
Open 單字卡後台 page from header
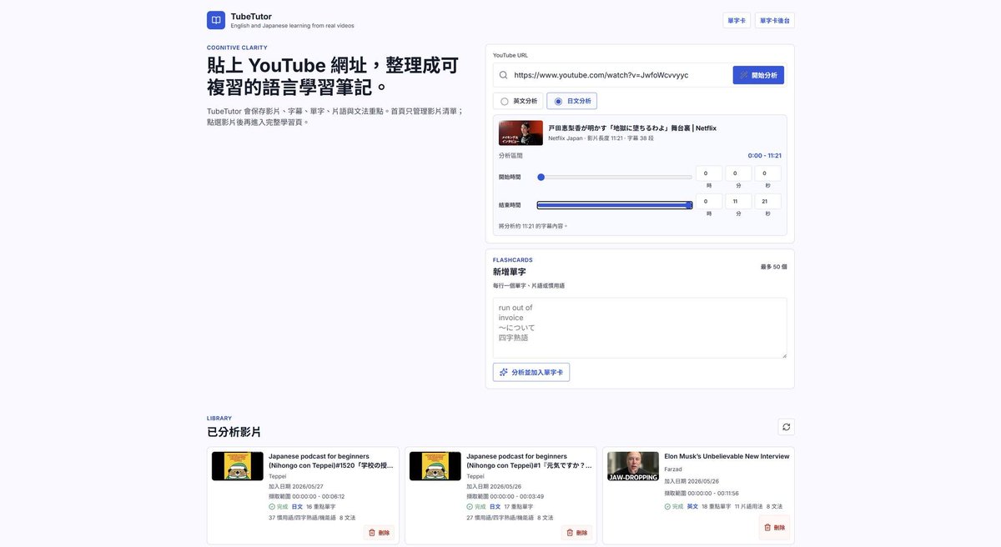click(775, 20)
